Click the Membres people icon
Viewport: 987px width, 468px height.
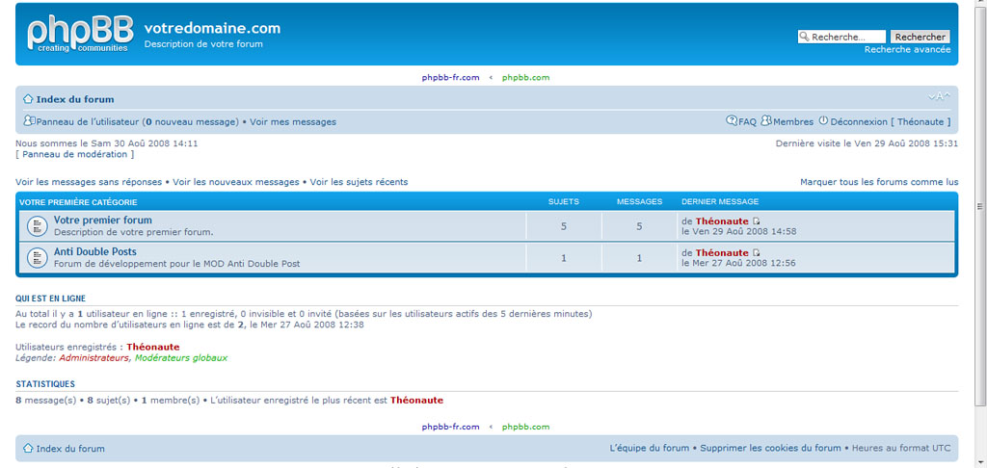click(x=766, y=121)
